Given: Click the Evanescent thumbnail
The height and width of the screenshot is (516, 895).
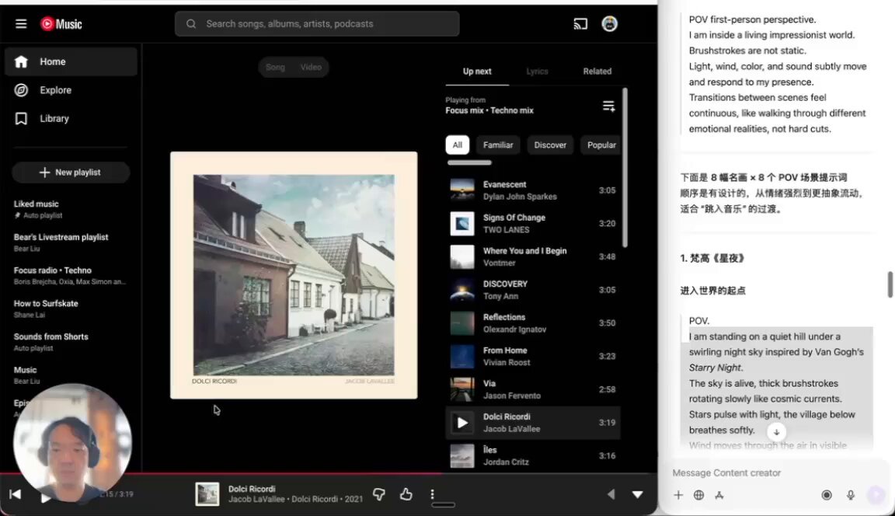Looking at the screenshot, I should [x=462, y=190].
